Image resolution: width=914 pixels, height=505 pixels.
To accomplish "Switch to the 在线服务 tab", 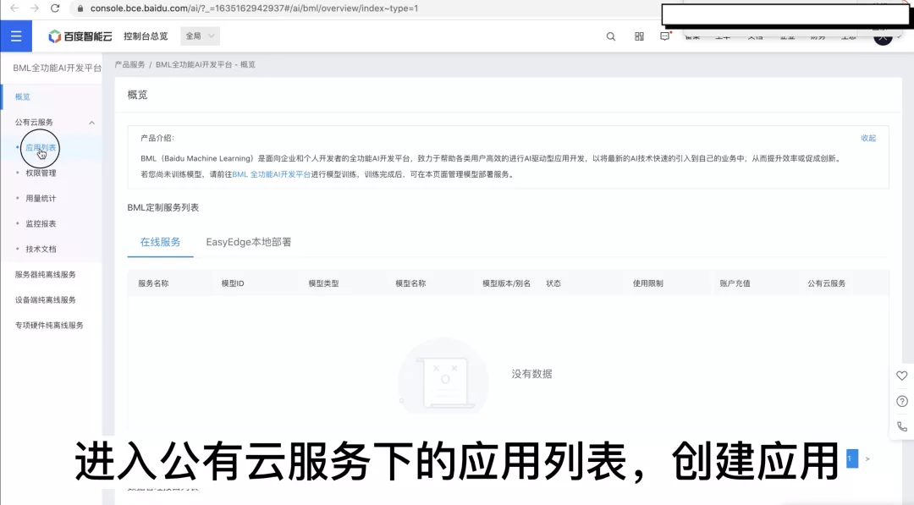I will [160, 242].
